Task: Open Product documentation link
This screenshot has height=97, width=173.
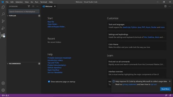Action: pos(57,65)
